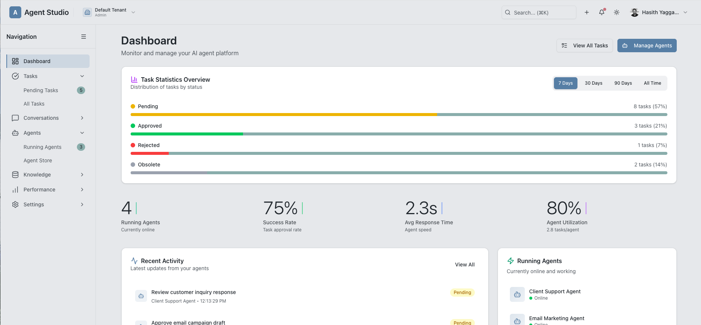Image resolution: width=701 pixels, height=325 pixels.
Task: Click Pending badge on Review customer inquiry
Action: (462, 293)
